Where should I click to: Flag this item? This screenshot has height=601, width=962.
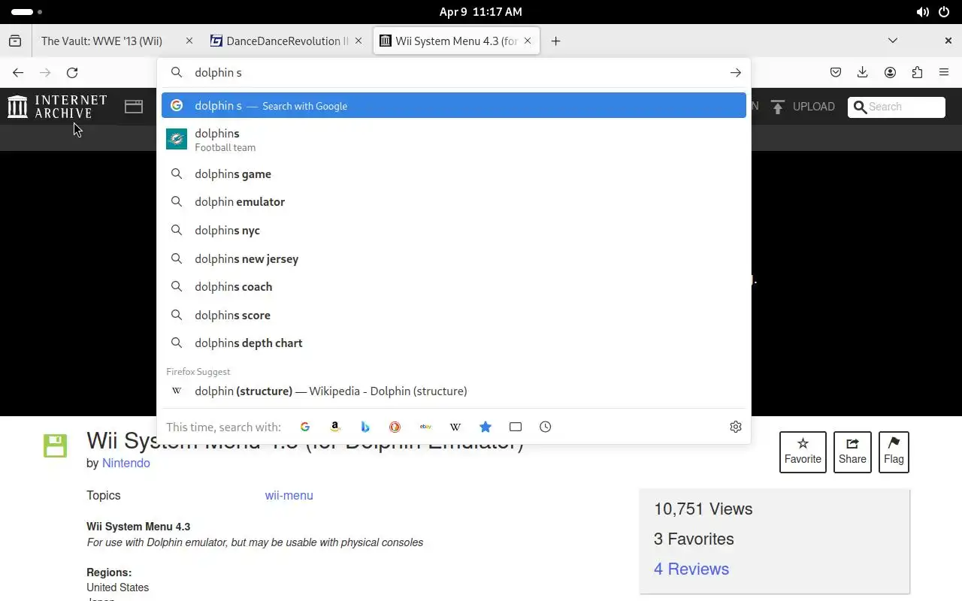click(x=894, y=452)
